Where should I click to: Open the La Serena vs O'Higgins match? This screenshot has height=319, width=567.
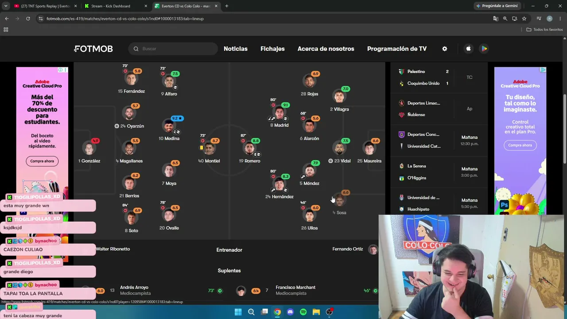(439, 172)
